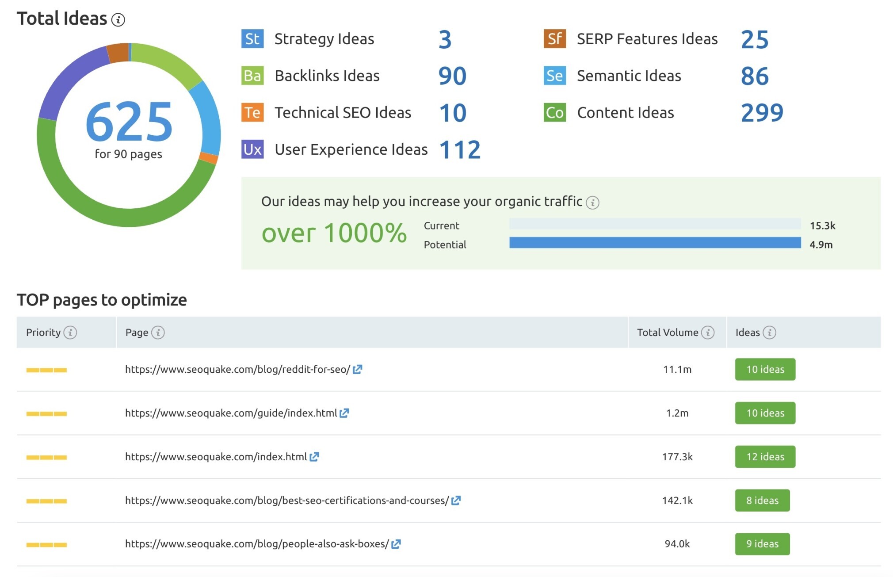The height and width of the screenshot is (577, 893).
Task: Click the Ideas column info icon
Action: point(769,332)
